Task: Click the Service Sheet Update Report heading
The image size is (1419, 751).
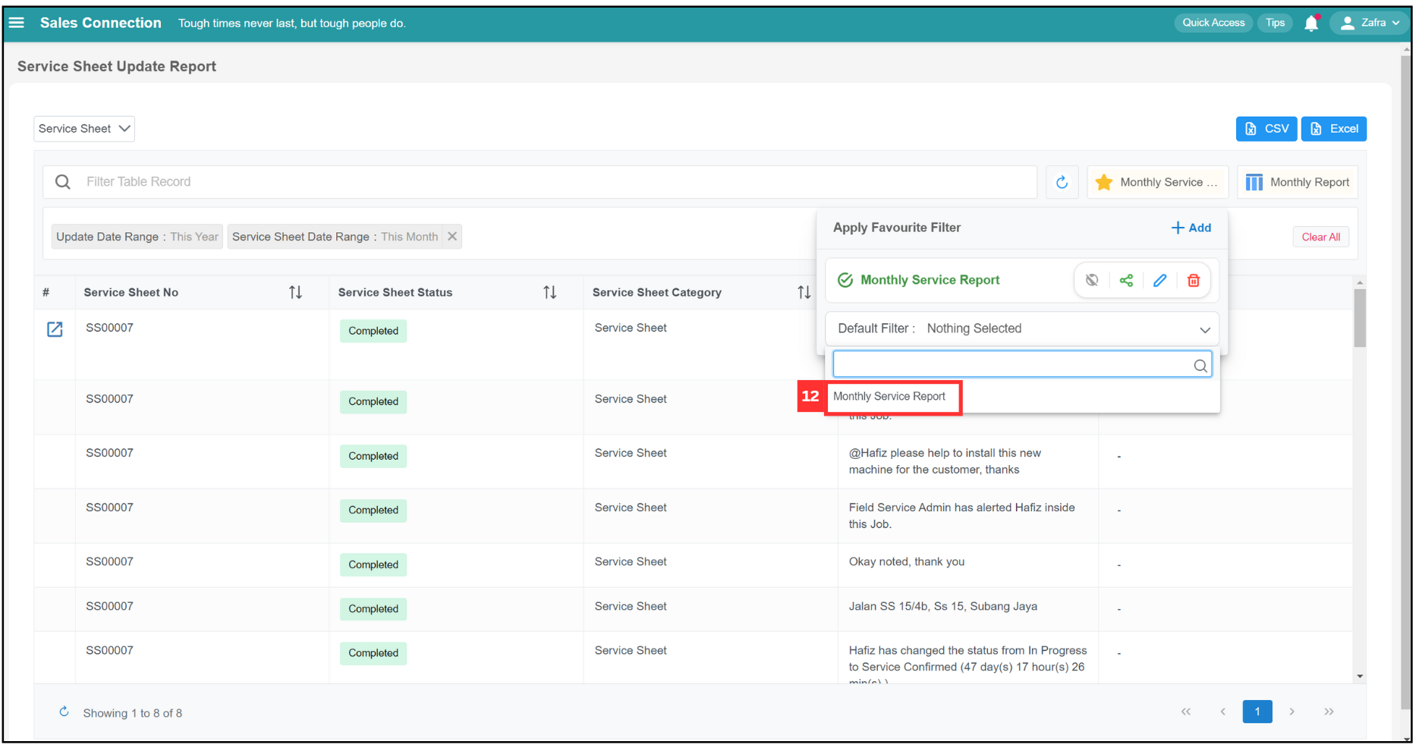Action: pyautogui.click(x=117, y=67)
